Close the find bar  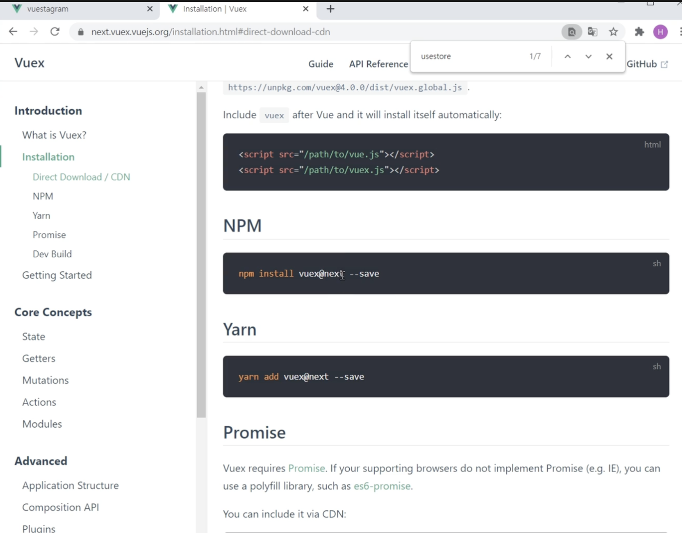(x=609, y=57)
